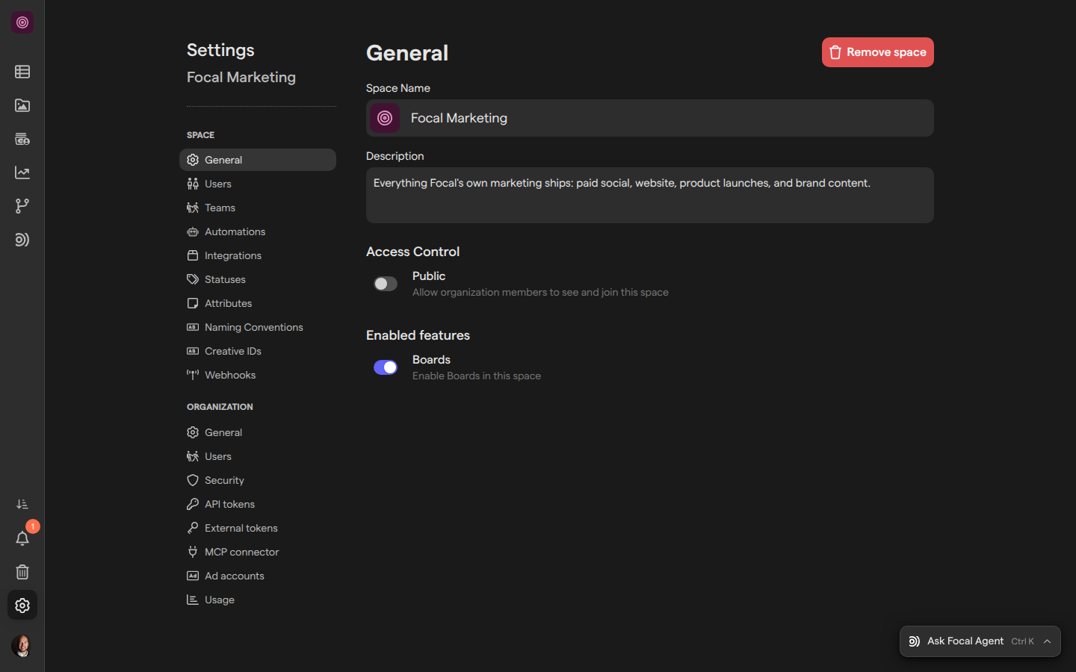1076x672 pixels.
Task: Click the Description text area
Action: [650, 195]
